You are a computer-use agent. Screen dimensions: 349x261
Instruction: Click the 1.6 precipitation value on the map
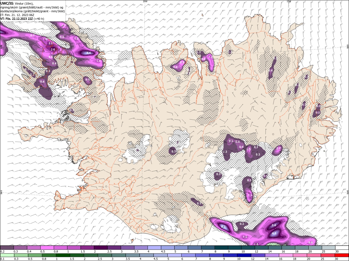click(45, 39)
